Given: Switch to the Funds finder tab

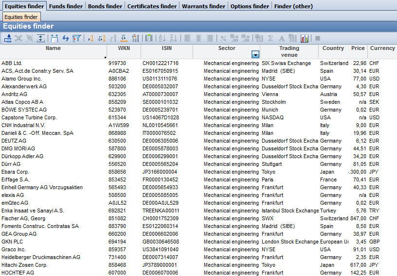Looking at the screenshot, I should [x=66, y=6].
